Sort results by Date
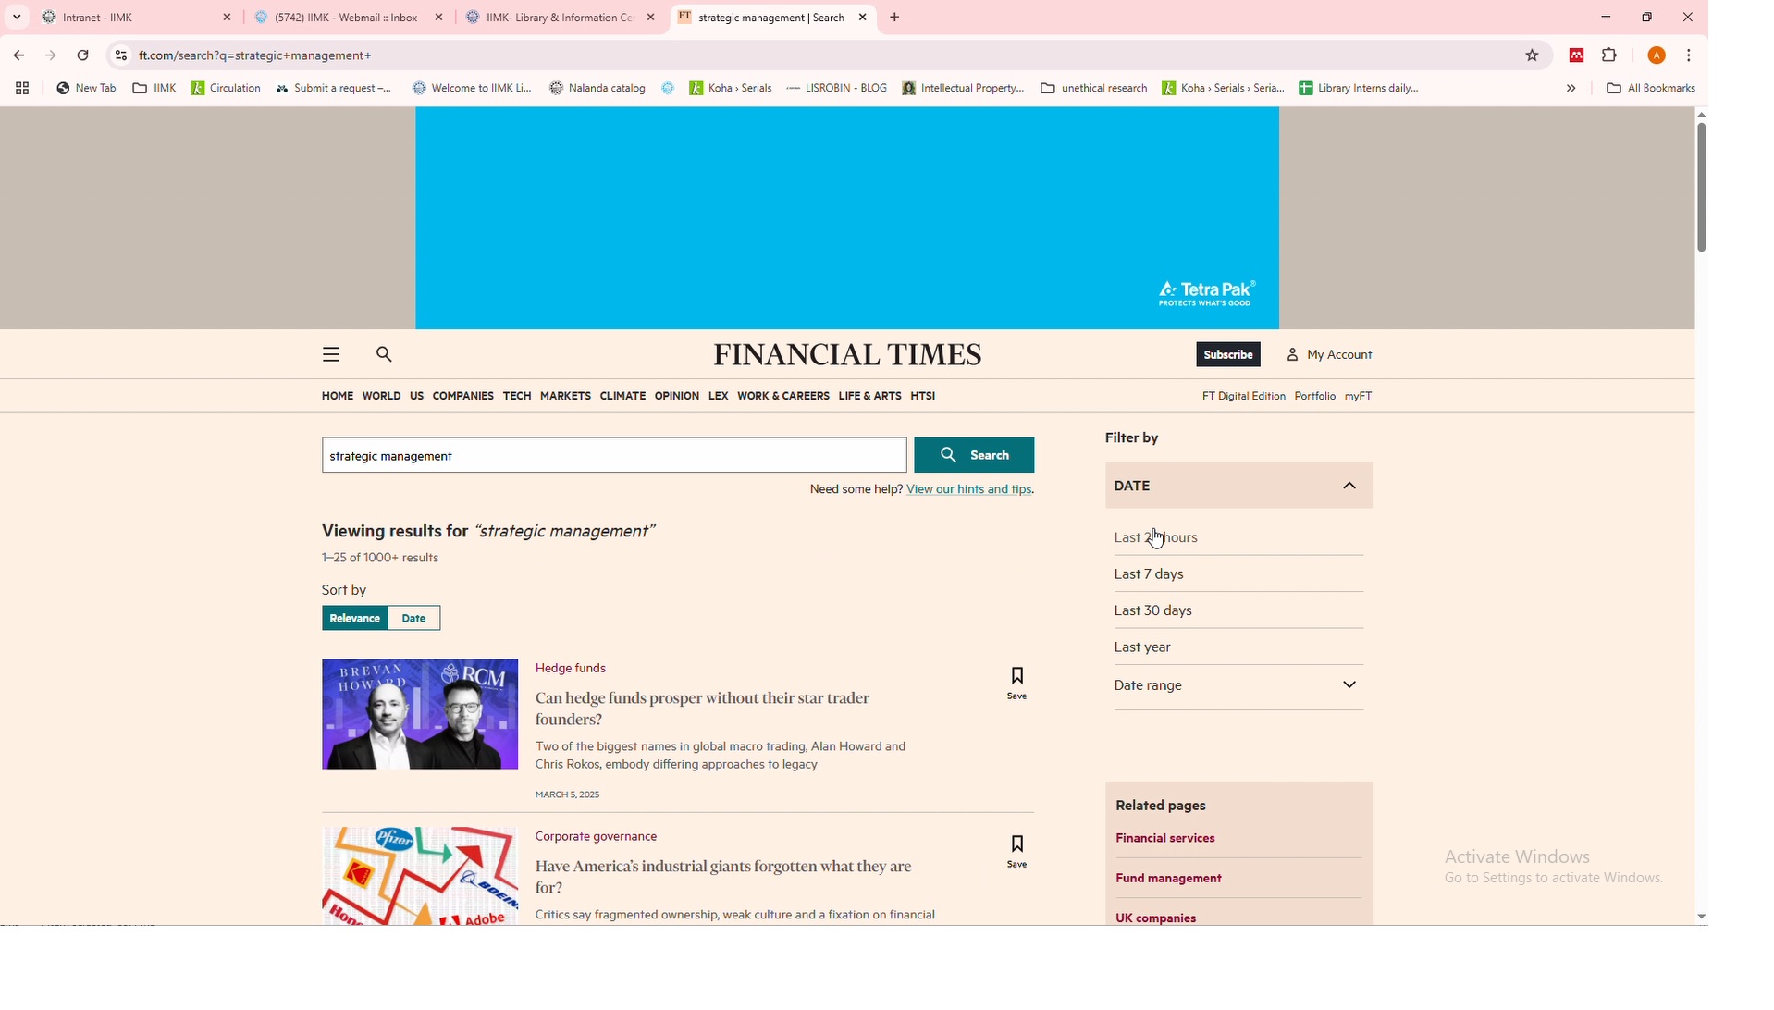Viewport: 1774px width, 1010px height. 414,619
